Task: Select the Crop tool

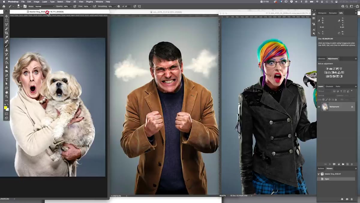Action: (7, 33)
